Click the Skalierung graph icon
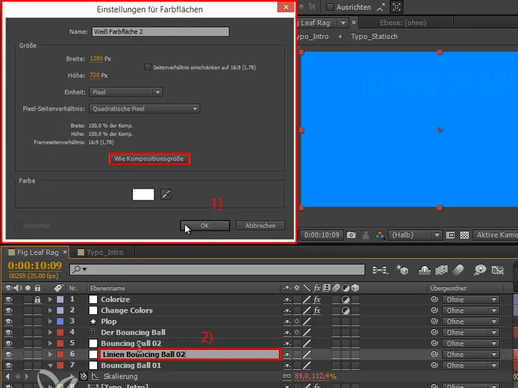518x388 pixels. point(95,376)
